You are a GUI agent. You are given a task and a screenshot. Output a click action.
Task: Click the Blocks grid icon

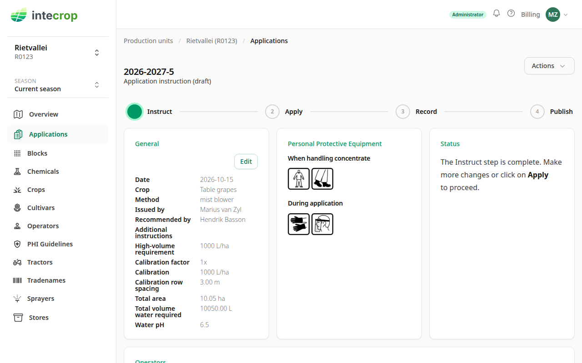tap(17, 153)
